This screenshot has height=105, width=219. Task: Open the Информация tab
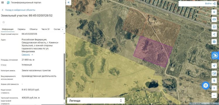[8, 29]
